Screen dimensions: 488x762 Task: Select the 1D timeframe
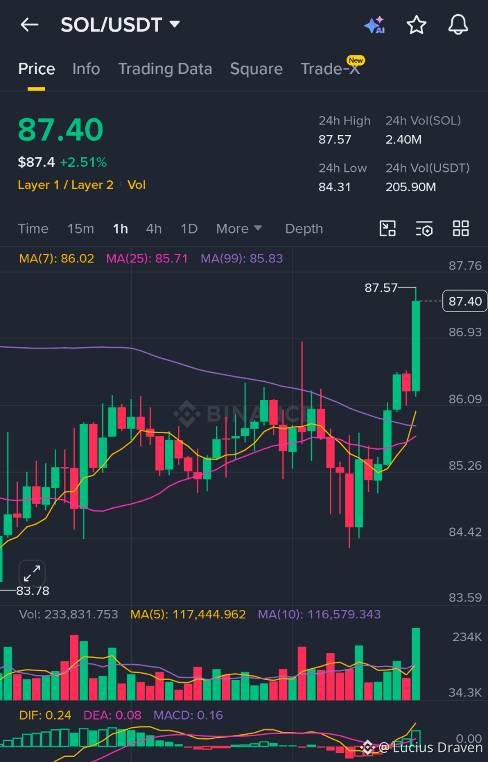[189, 228]
